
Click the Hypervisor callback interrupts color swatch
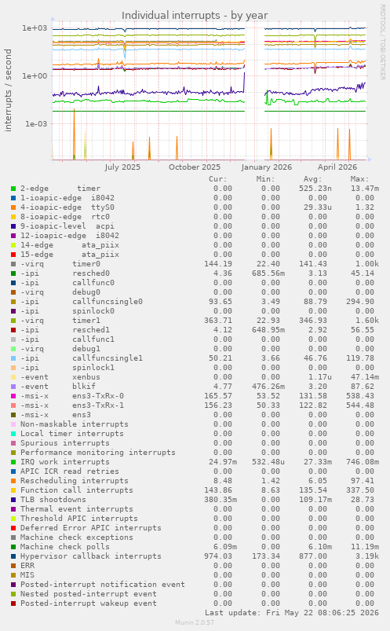[x=13, y=556]
